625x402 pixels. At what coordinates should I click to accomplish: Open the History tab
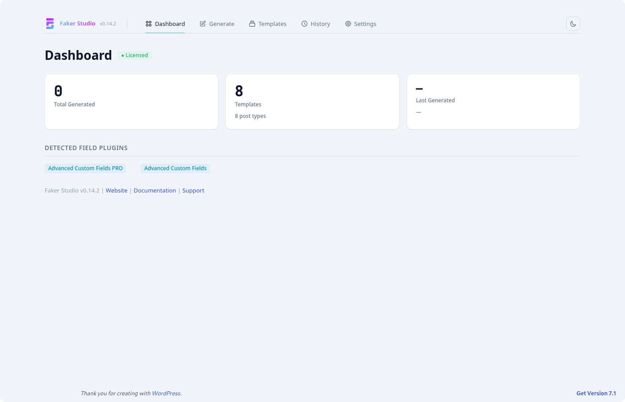316,24
